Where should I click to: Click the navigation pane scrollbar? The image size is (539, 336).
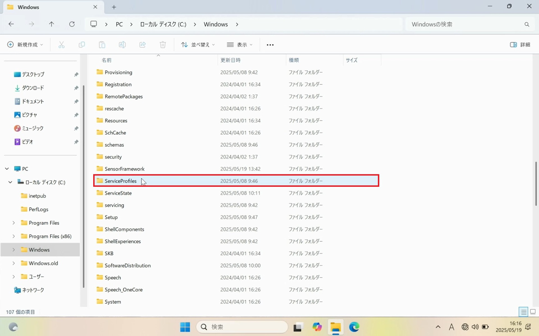tap(84, 187)
